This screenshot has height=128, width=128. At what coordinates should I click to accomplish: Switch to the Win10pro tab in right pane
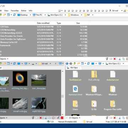coord(74,68)
